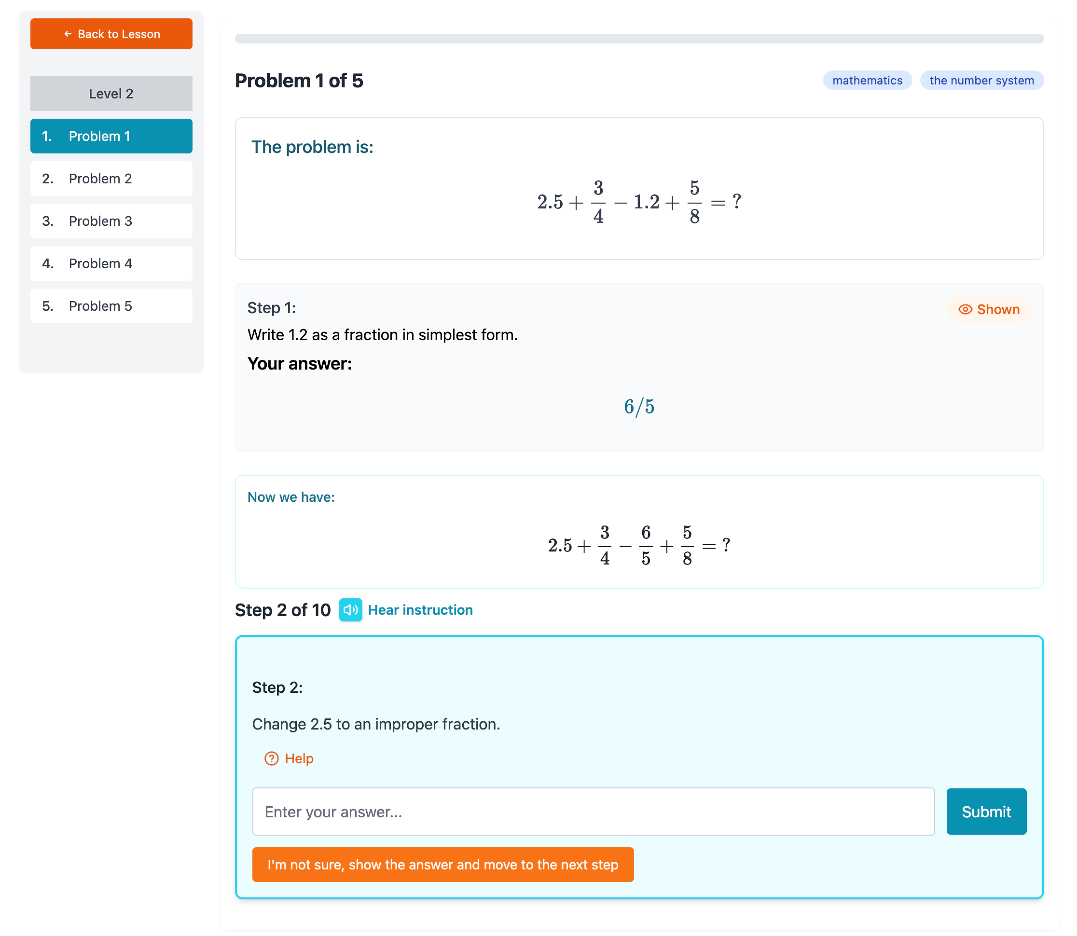
Task: Click the eye icon in Shown badge
Action: pos(965,309)
